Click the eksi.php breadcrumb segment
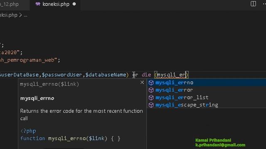Viewport: 266px width, 149px height. [x=9, y=15]
